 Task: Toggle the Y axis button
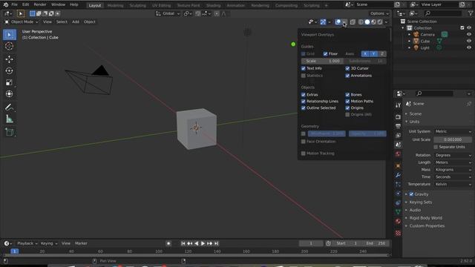tap(373, 54)
